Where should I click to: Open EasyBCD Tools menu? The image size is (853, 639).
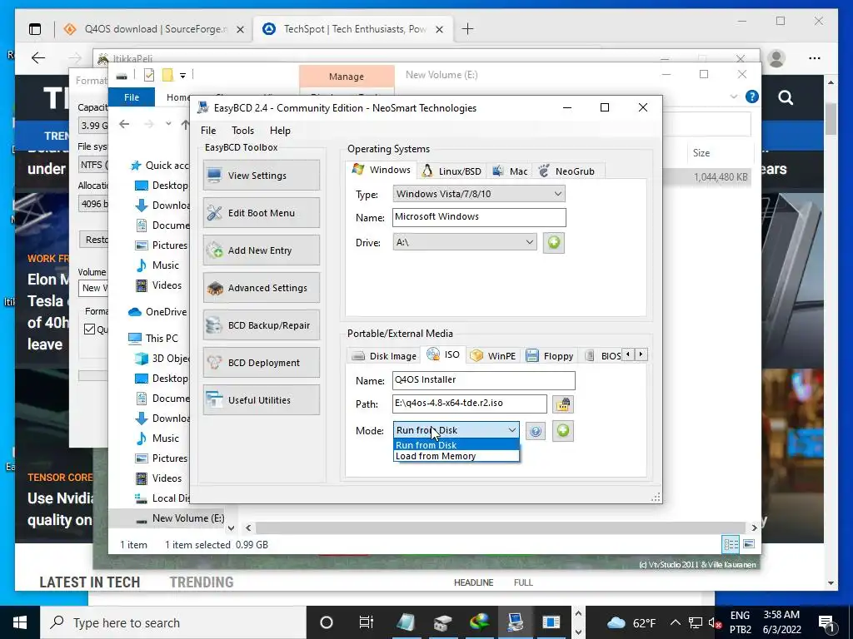point(242,131)
